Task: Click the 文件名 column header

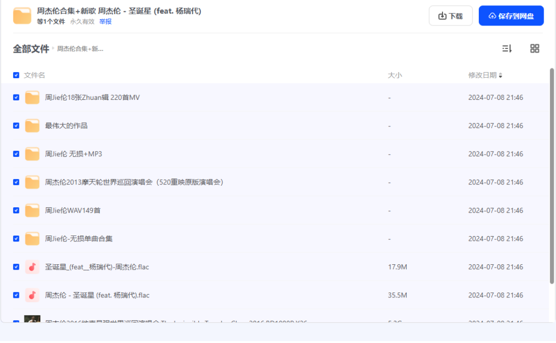Action: click(34, 75)
